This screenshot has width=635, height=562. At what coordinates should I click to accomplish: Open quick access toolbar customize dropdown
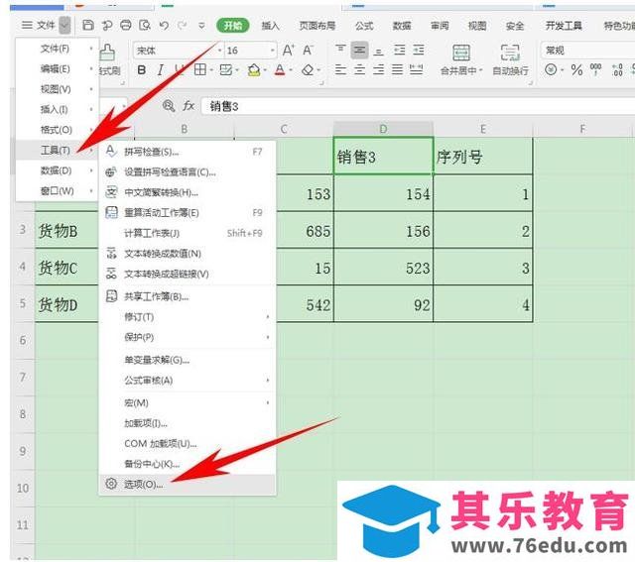tap(201, 26)
